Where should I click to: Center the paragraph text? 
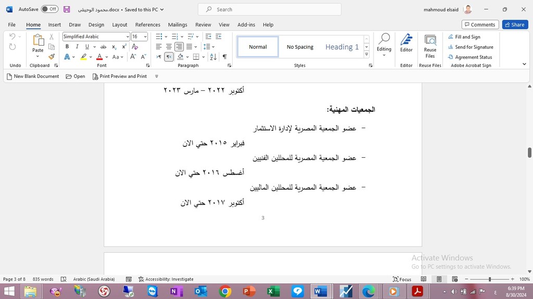tap(169, 47)
